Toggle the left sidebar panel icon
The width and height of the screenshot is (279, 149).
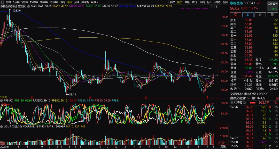coord(2,2)
